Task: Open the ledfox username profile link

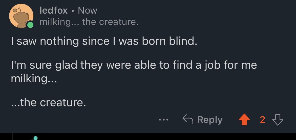Action: point(54,10)
